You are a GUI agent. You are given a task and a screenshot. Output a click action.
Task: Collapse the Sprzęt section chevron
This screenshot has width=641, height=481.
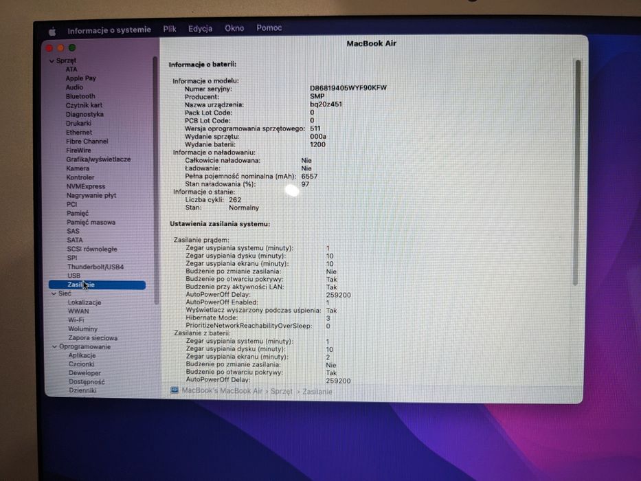pos(52,61)
